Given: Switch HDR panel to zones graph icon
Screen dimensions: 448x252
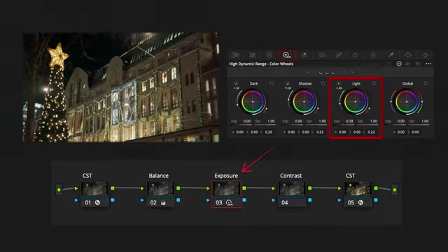Looking at the screenshot, I should [407, 64].
